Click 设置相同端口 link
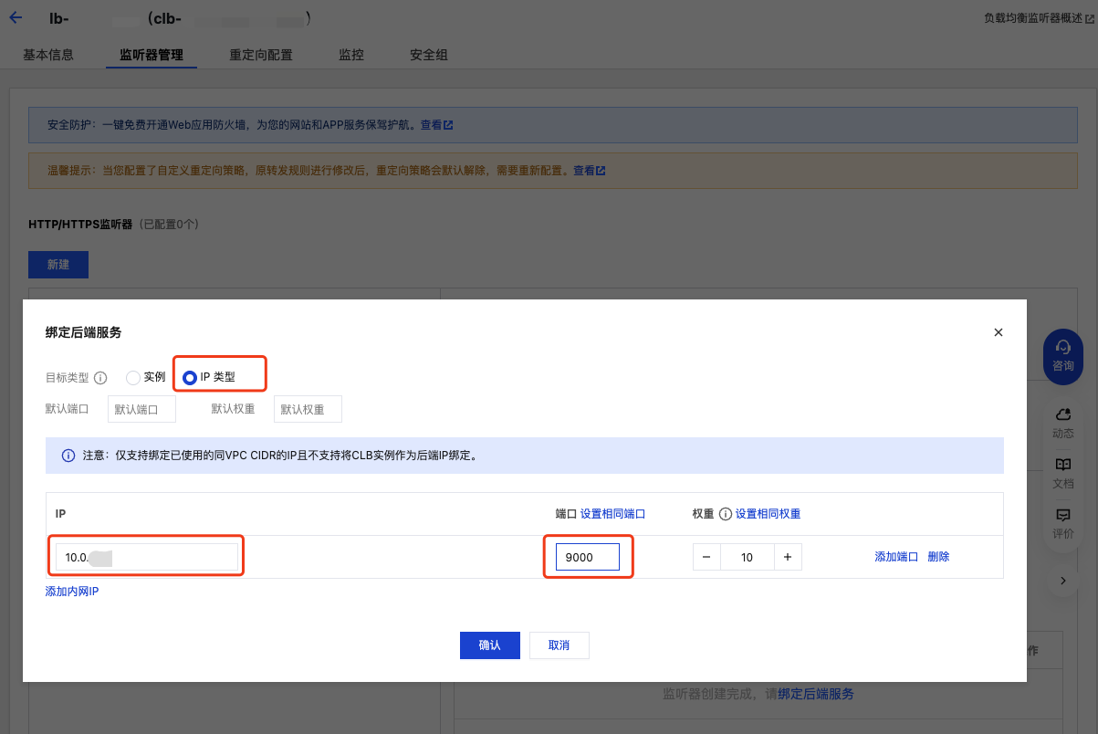Viewport: 1098px width, 734px height. [613, 514]
